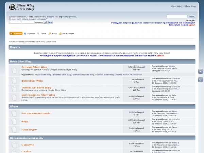Click board icon beside Флуд
Screen dimensions: 204x153
coord(14,121)
